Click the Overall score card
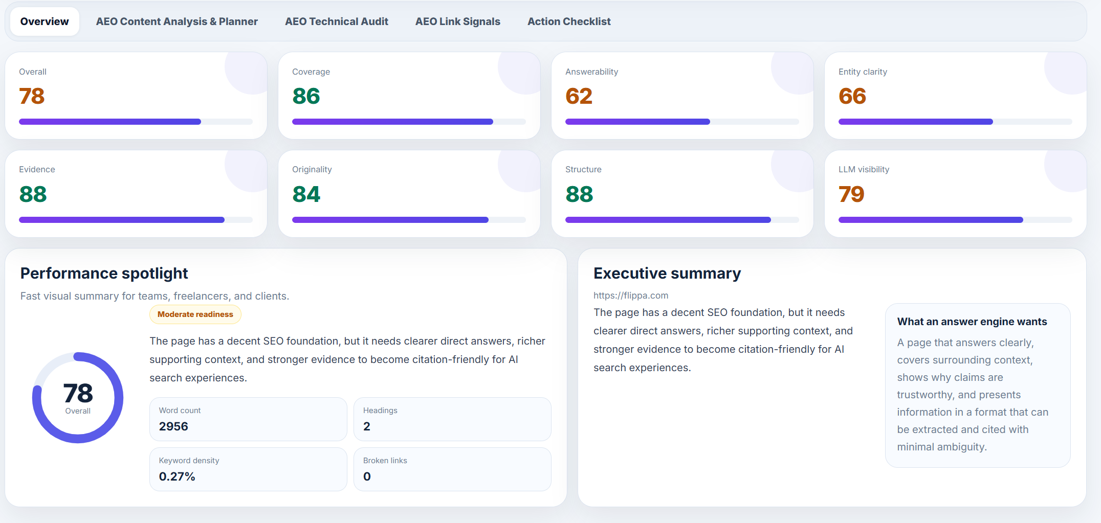Viewport: 1101px width, 523px height. pos(136,96)
